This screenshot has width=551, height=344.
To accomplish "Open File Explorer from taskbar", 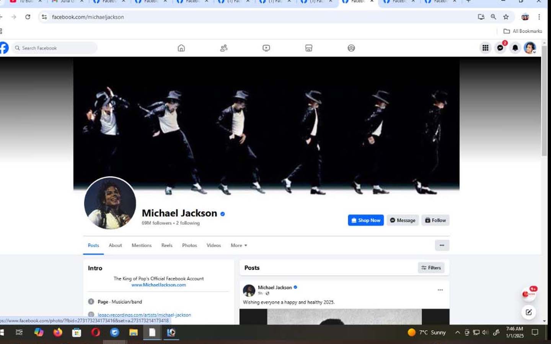I will [133, 332].
